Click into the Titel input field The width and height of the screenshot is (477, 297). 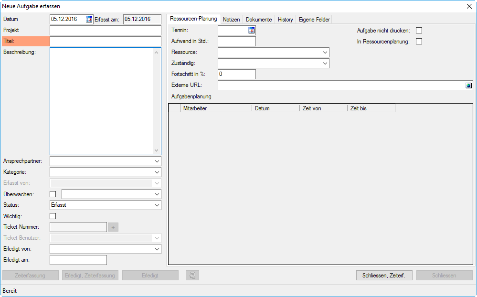coord(106,42)
